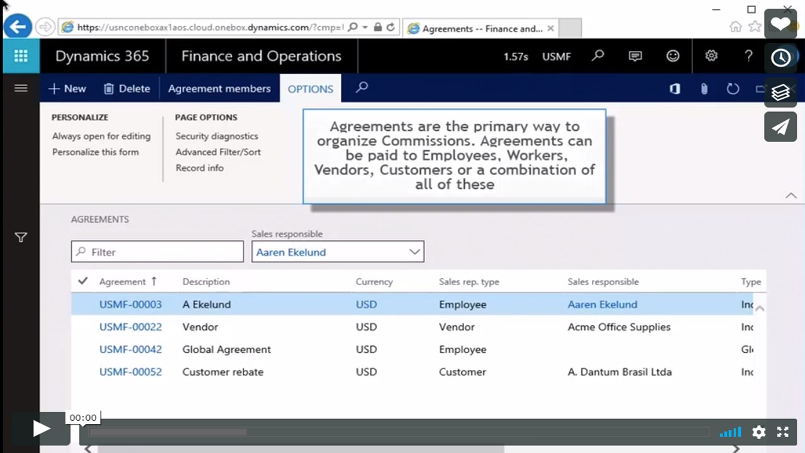This screenshot has height=453, width=805.
Task: Click the action pane search magnifier
Action: 362,88
